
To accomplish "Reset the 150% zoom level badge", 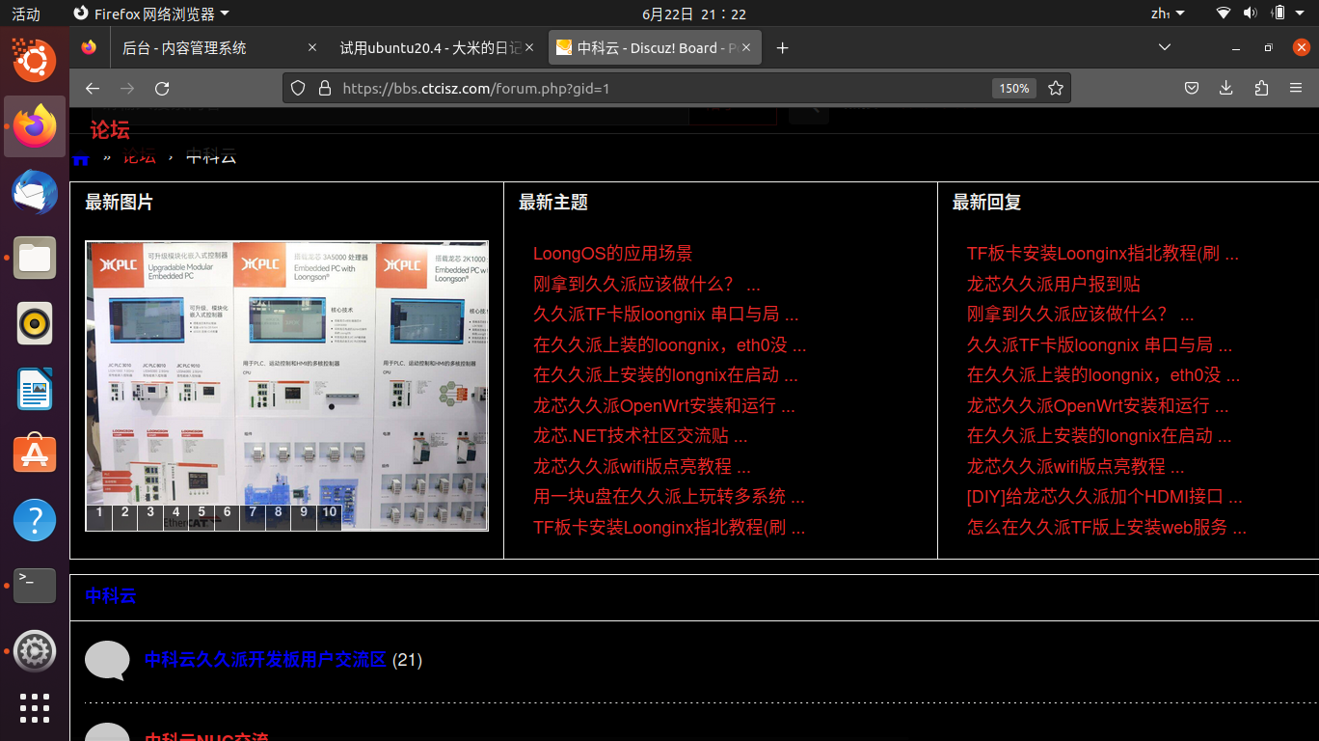I will [1013, 88].
